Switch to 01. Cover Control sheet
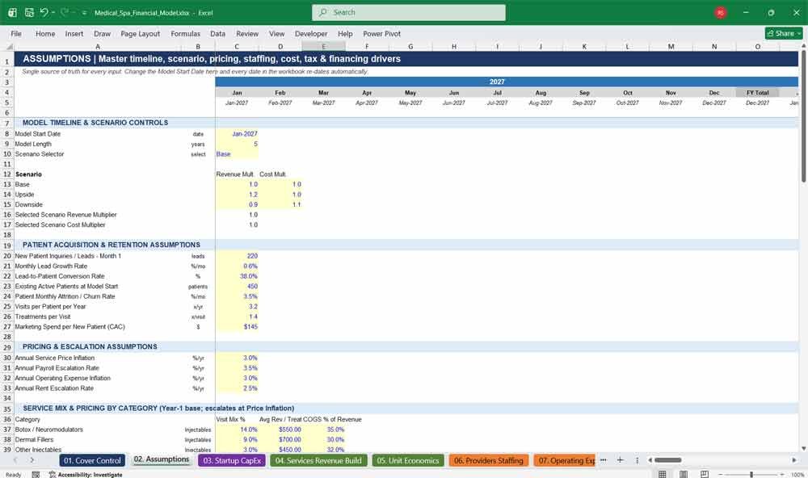Viewport: 808px width, 478px height. click(x=92, y=460)
